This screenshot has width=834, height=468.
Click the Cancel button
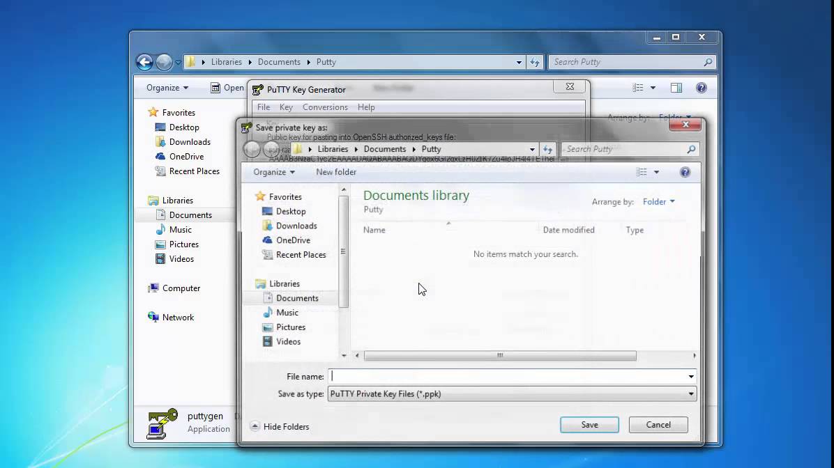pyautogui.click(x=658, y=425)
